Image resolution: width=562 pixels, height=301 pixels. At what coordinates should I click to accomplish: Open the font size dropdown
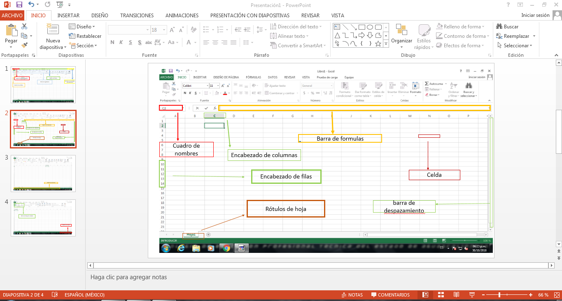(x=164, y=29)
